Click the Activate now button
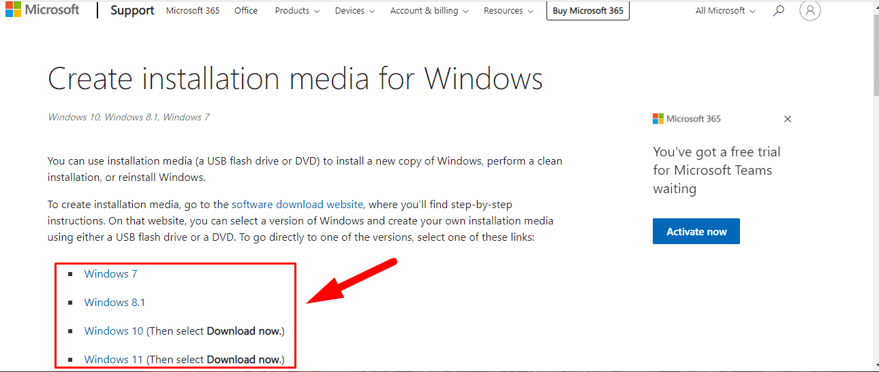Screen dimensions: 879x372 point(696,231)
